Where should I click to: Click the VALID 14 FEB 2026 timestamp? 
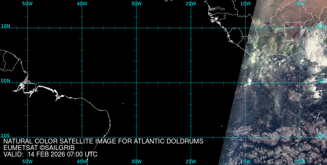tap(50, 154)
